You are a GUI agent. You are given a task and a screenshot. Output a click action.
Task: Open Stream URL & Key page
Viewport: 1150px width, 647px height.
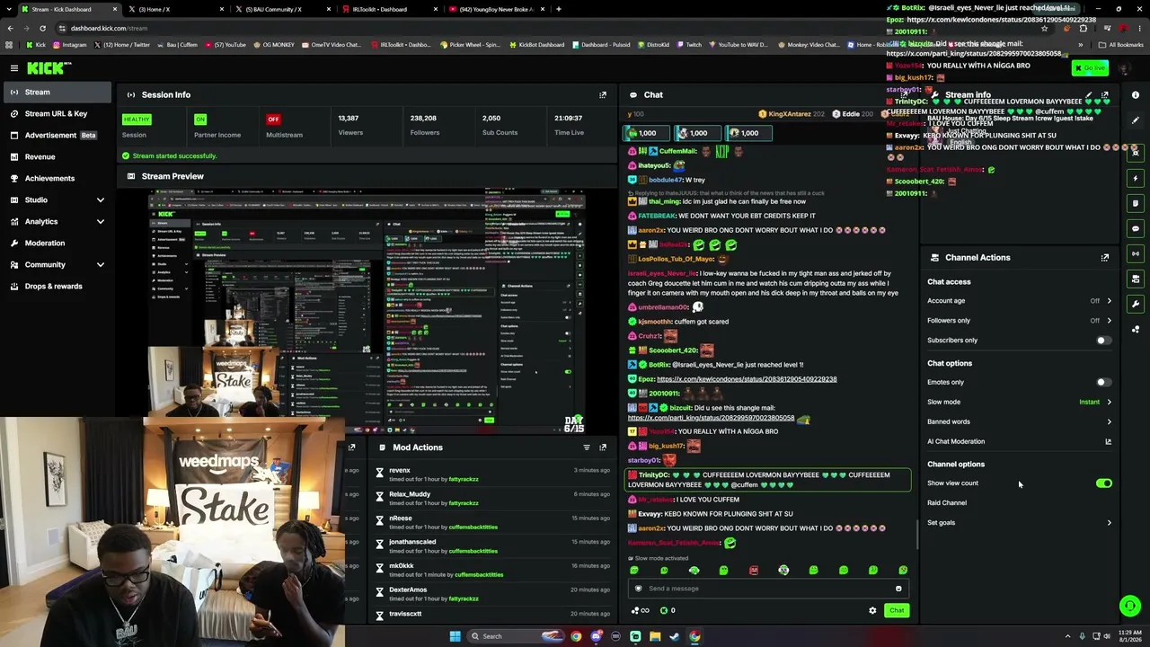[56, 113]
